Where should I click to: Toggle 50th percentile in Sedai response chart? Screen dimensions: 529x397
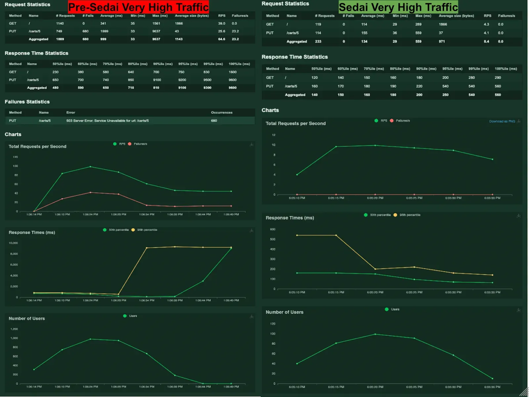[377, 215]
